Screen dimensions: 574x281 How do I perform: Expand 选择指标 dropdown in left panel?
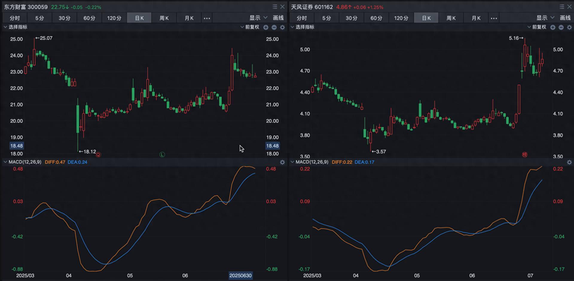point(16,27)
